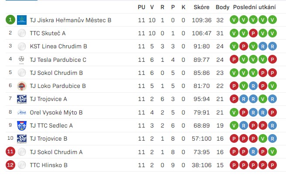Click first green V badge in Orel Vysoké Mýto B row
This screenshot has width=286, height=175.
click(x=234, y=112)
